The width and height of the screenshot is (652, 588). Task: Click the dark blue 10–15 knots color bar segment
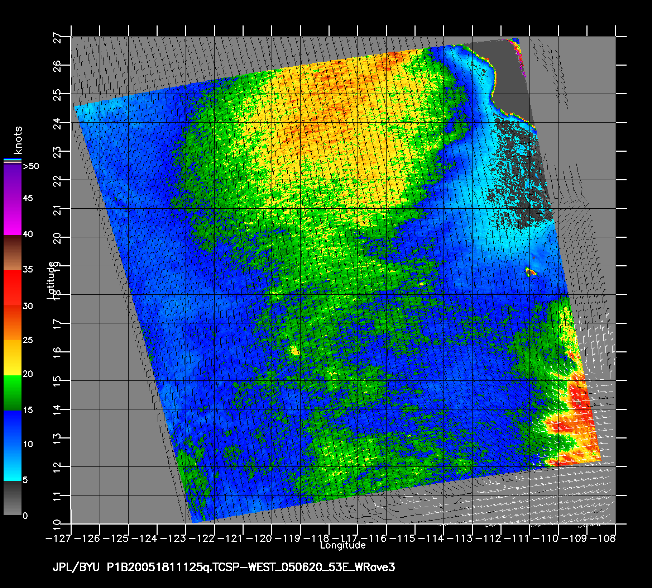[x=12, y=428]
